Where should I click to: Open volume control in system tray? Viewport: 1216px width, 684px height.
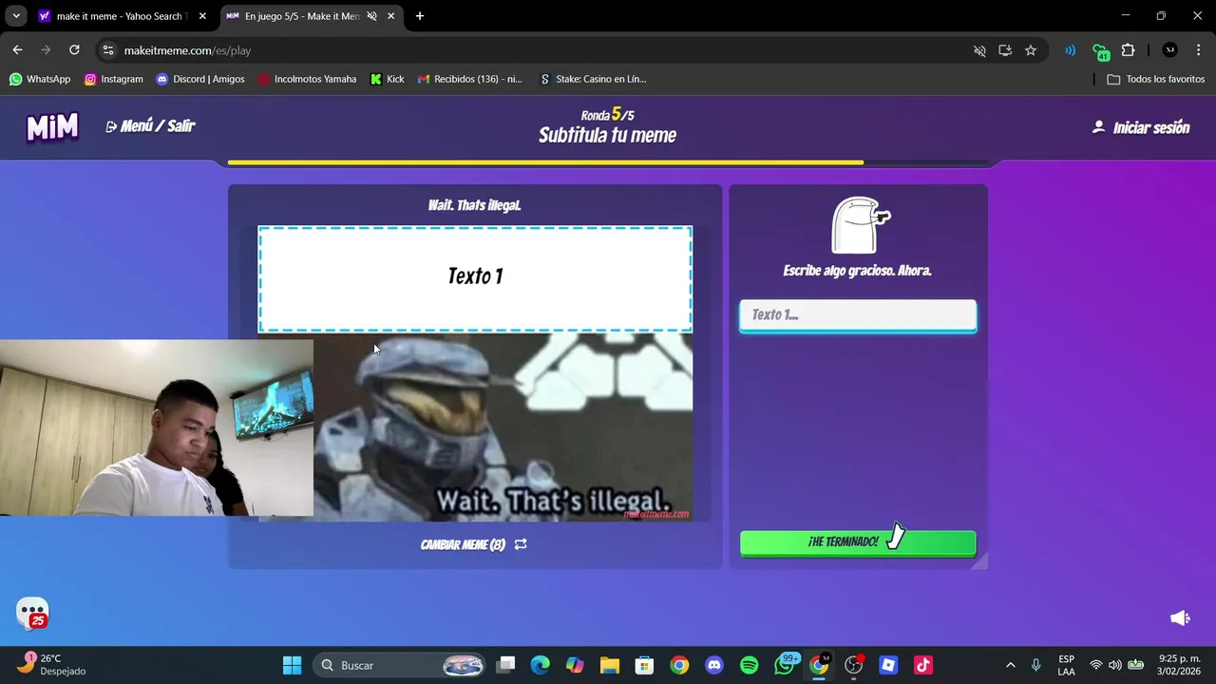1114,665
